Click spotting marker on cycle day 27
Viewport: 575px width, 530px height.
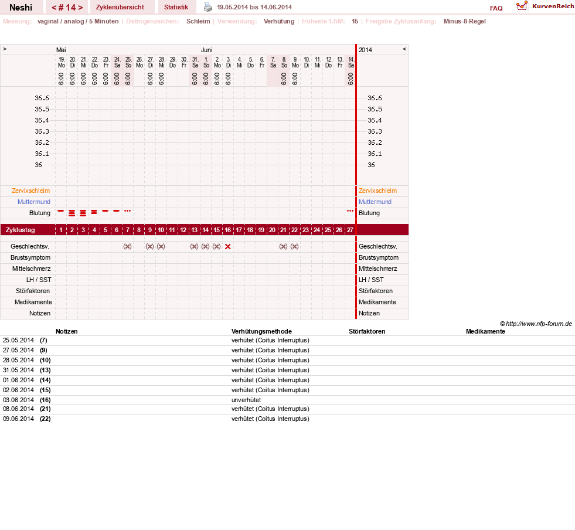click(350, 211)
